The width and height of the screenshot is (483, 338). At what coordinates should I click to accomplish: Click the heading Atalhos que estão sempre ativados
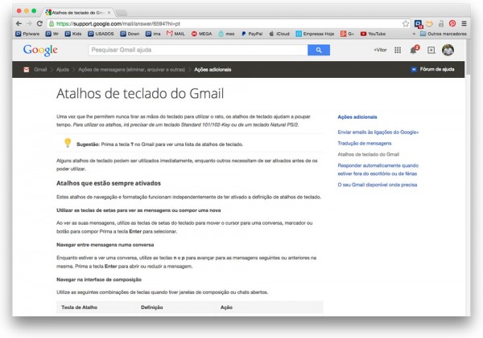(109, 183)
